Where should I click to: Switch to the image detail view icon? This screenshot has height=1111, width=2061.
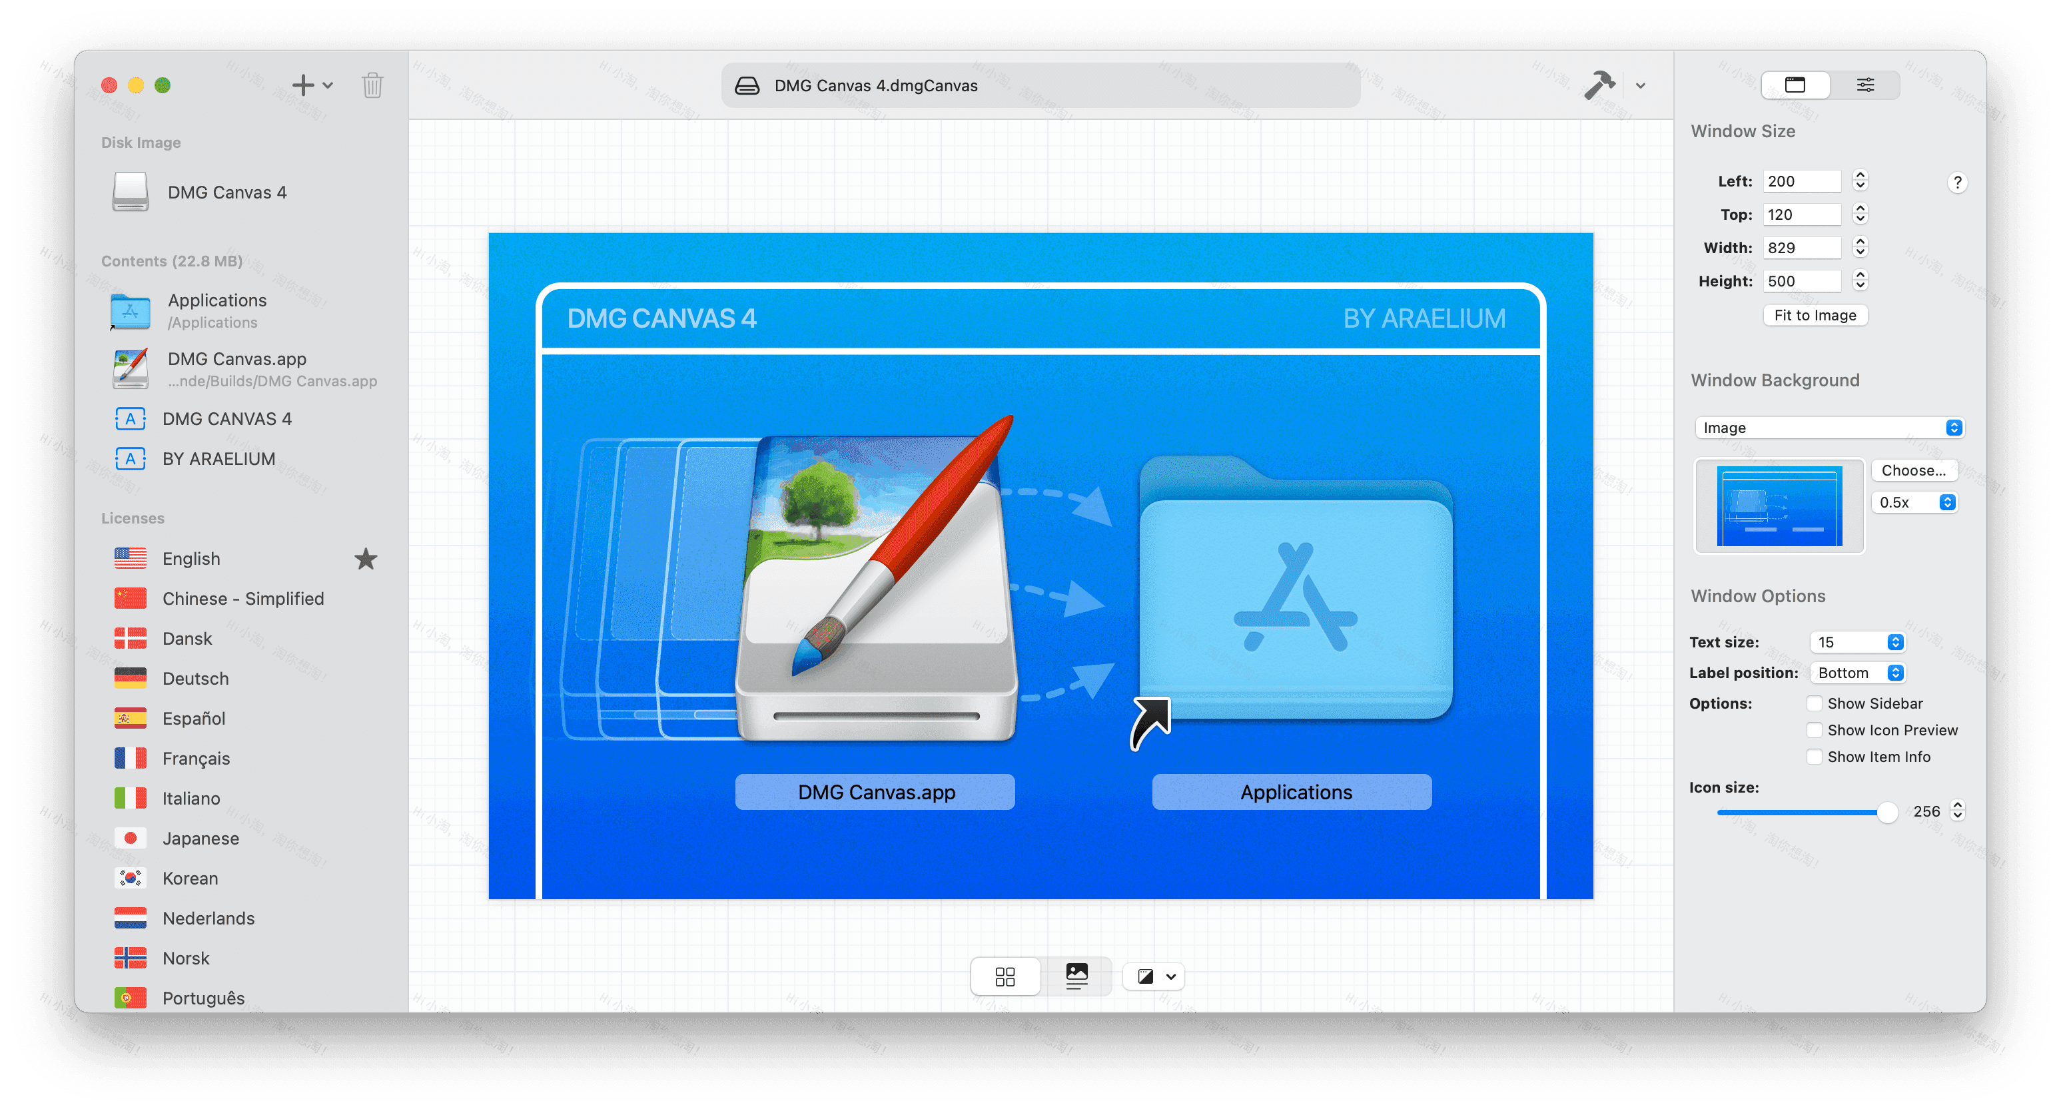(1076, 976)
